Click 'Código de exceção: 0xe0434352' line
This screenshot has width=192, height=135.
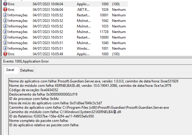click(x=33, y=90)
